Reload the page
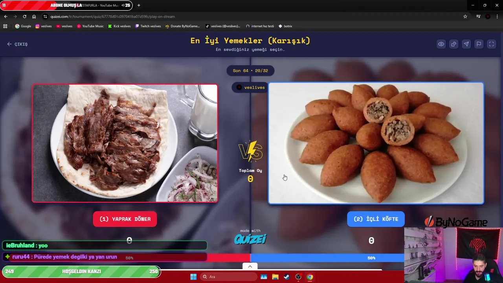The height and width of the screenshot is (283, 503). coord(24,17)
